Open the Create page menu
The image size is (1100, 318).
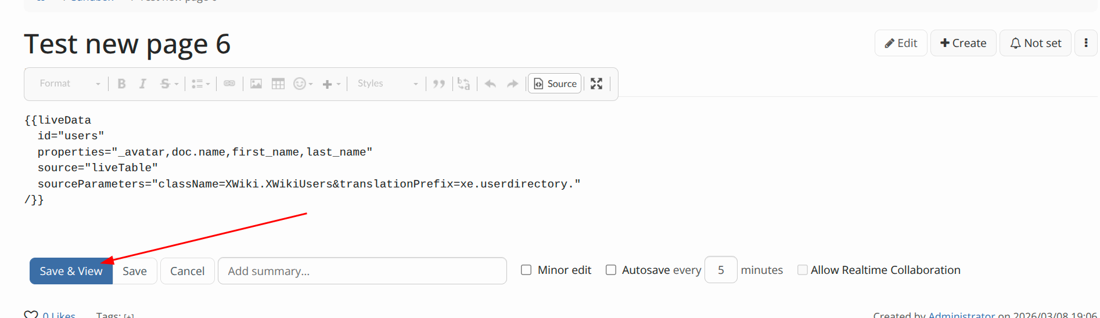point(963,43)
